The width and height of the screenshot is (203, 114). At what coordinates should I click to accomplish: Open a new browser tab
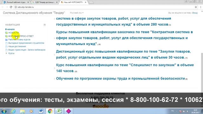[x=91, y=2]
